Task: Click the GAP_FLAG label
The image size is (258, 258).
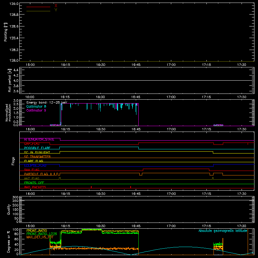Action: (x=32, y=144)
